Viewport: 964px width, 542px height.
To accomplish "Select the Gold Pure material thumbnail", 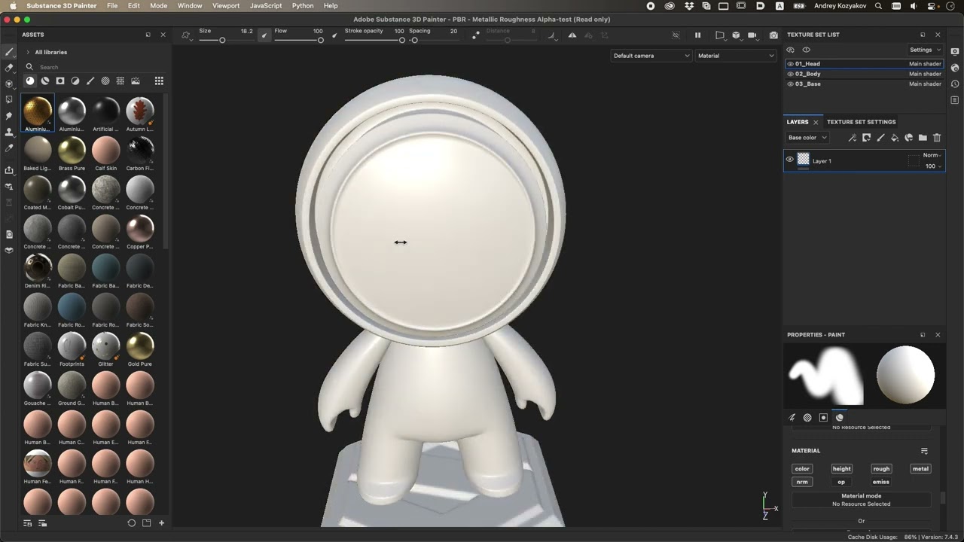I will point(139,345).
